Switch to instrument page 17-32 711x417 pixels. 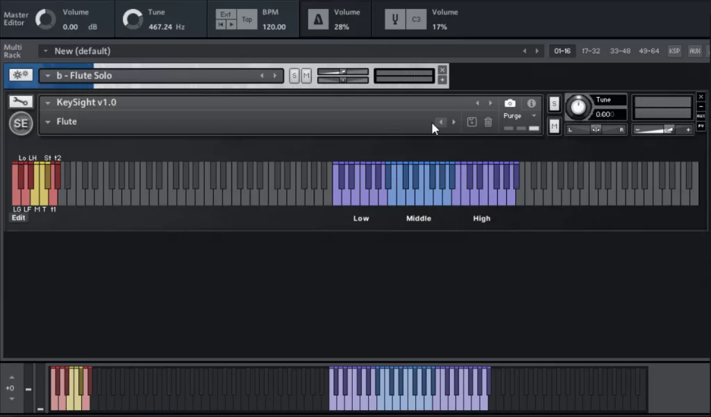tap(591, 51)
